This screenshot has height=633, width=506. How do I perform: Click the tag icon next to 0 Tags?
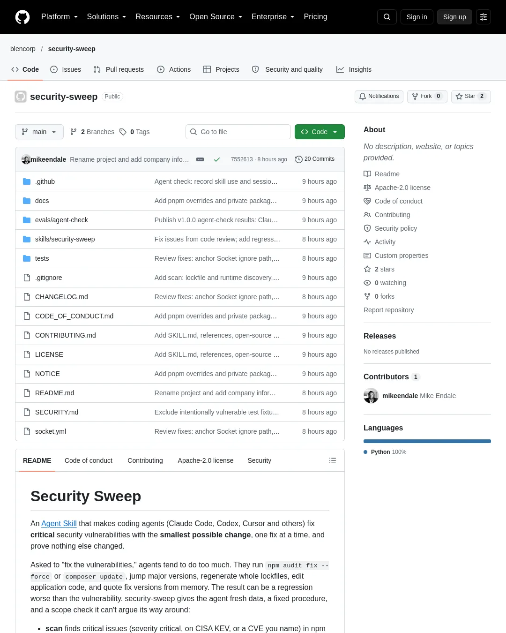123,132
